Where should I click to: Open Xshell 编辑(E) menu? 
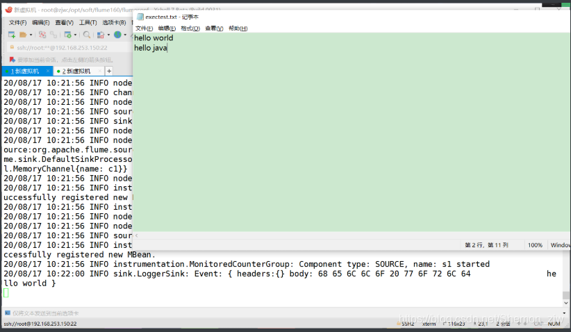[40, 22]
